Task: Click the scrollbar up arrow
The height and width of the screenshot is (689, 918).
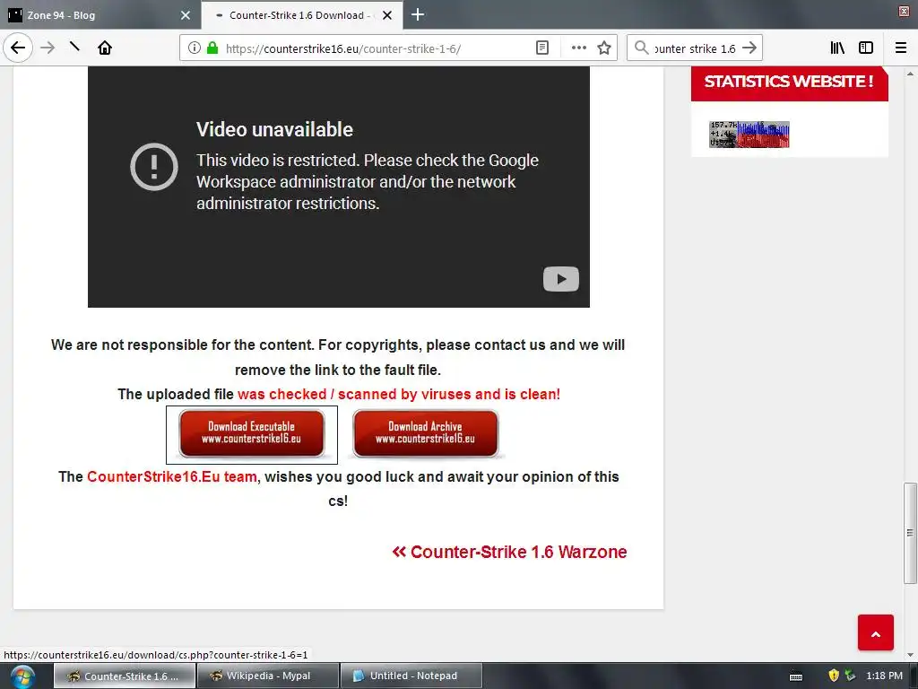Action: pyautogui.click(x=910, y=74)
